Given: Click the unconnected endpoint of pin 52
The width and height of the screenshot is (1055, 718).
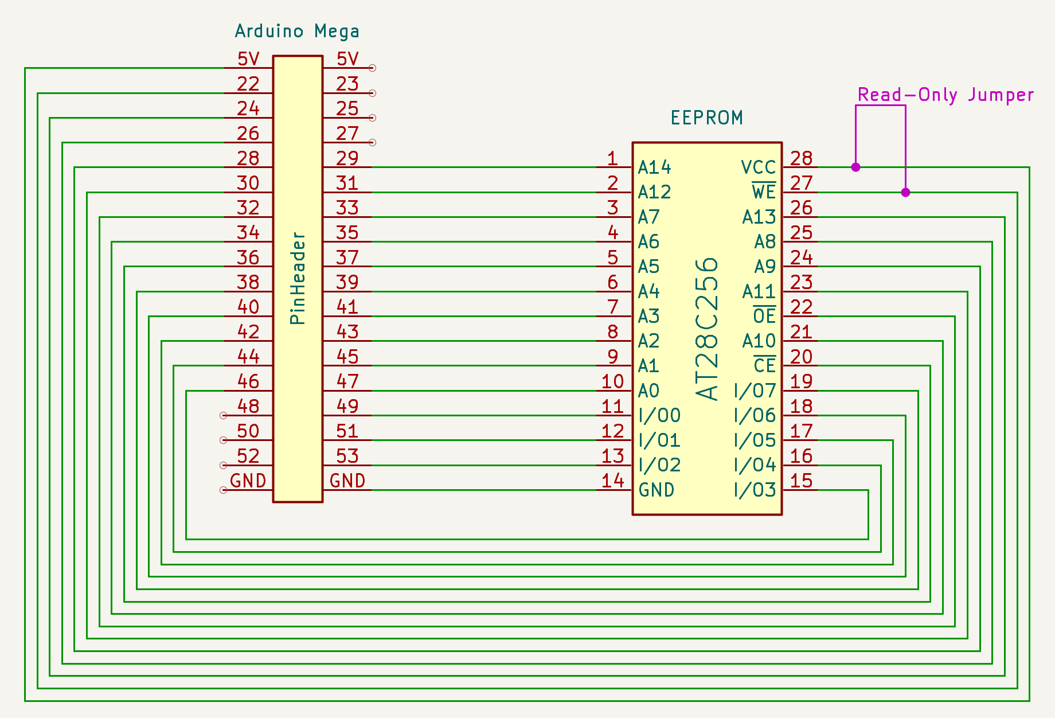Looking at the screenshot, I should tap(224, 465).
